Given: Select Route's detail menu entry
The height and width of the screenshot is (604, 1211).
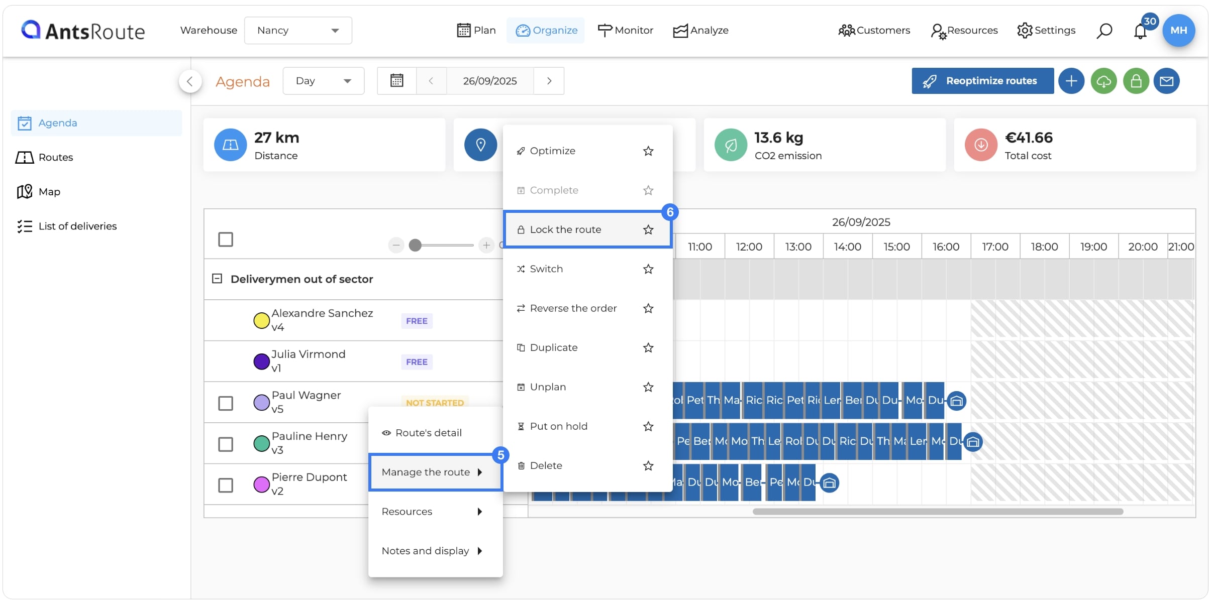Looking at the screenshot, I should 435,433.
